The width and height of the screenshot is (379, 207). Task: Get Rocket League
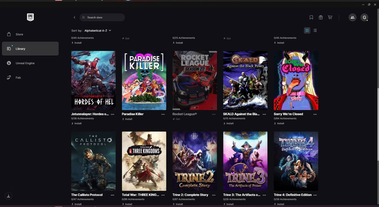[176, 119]
